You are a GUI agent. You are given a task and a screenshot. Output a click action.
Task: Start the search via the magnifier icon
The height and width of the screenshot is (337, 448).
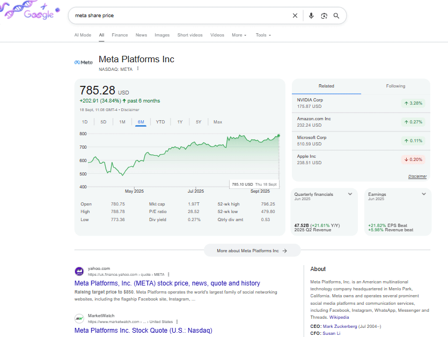tap(336, 16)
